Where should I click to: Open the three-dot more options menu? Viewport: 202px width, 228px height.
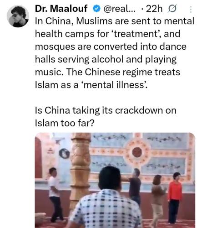click(191, 9)
